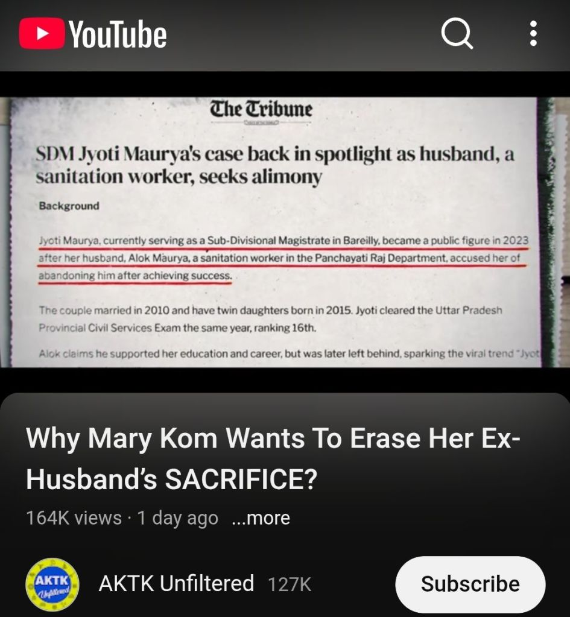Tap the 'Background' heading in the video frame

tap(69, 206)
